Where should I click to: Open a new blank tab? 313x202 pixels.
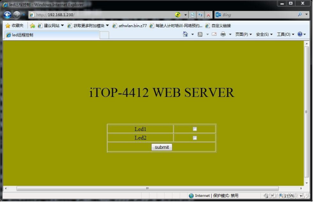pyautogui.click(x=104, y=35)
